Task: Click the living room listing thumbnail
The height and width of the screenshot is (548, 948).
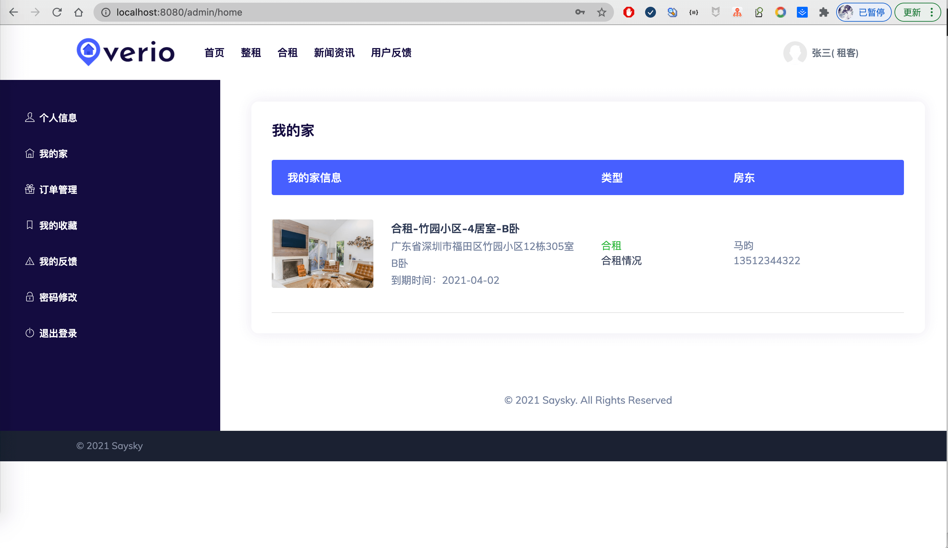Action: (x=323, y=253)
